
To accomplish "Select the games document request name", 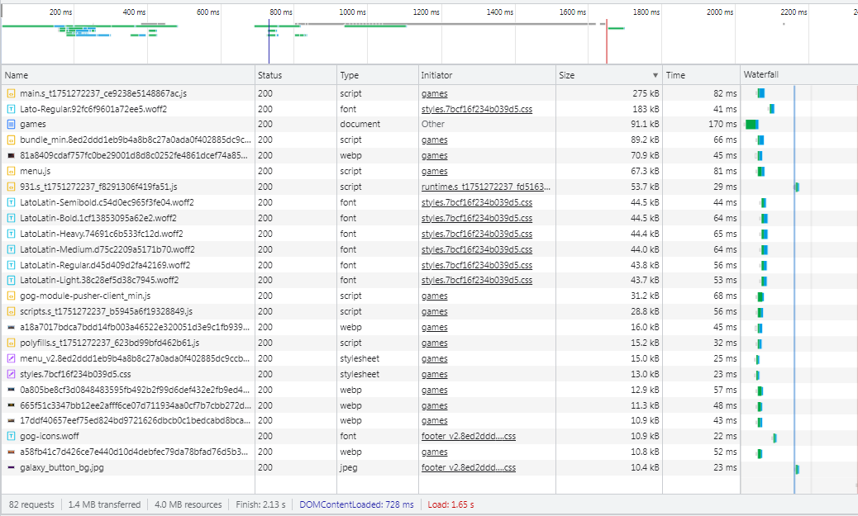I will 33,124.
